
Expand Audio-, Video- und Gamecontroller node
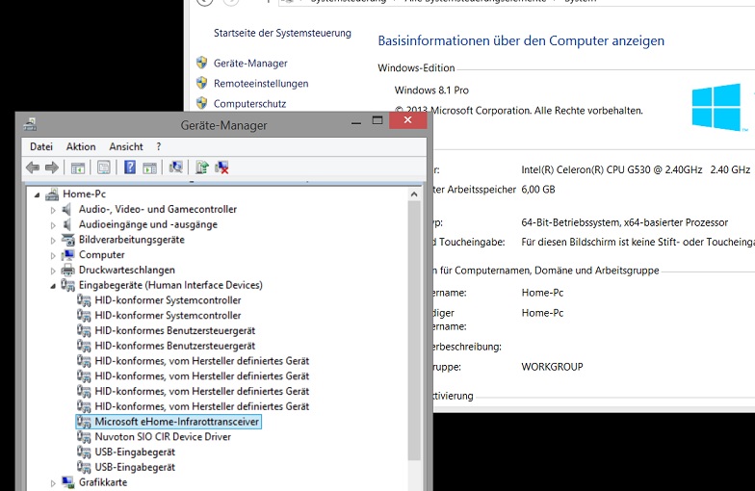pos(53,210)
